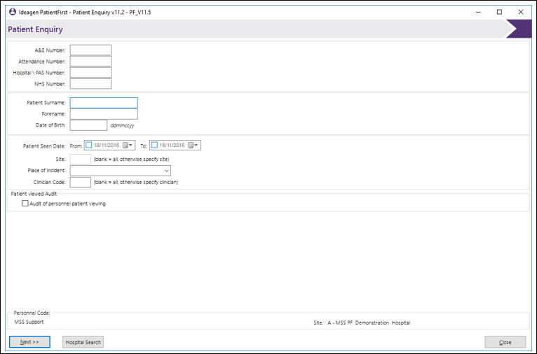Image resolution: width=537 pixels, height=354 pixels.
Task: Click 'A - MSS PF Demonstration Hospital' text
Action: click(369, 323)
